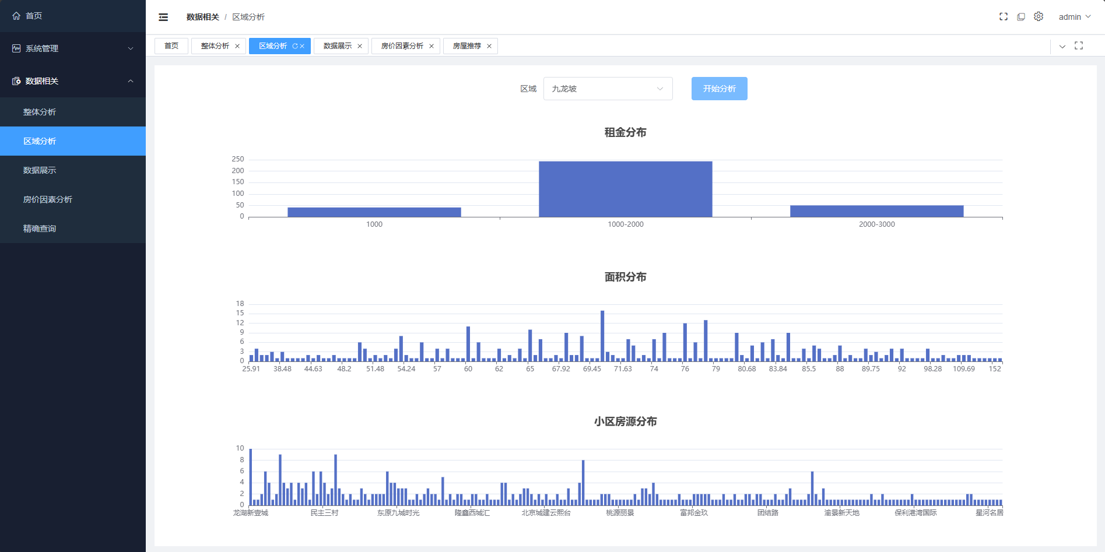This screenshot has width=1105, height=552.
Task: Open the settings gear icon
Action: [1039, 16]
